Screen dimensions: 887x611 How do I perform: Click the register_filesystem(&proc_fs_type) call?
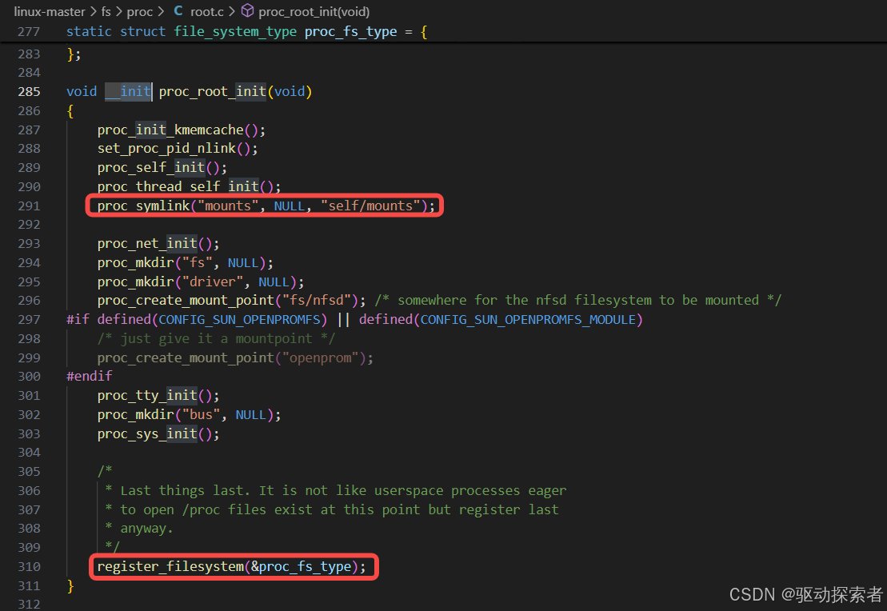[231, 567]
